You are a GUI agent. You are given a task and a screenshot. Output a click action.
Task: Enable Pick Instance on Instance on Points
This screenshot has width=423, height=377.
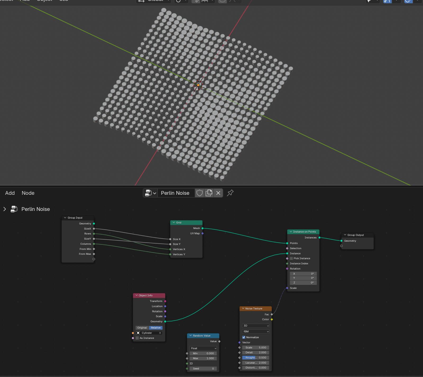291,259
